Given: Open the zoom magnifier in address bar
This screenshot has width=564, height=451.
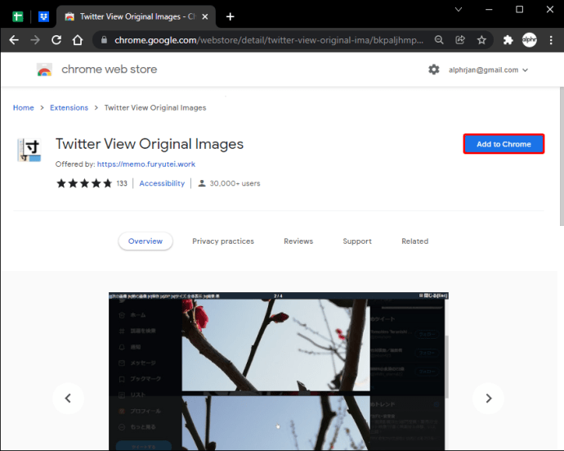Looking at the screenshot, I should [x=438, y=40].
